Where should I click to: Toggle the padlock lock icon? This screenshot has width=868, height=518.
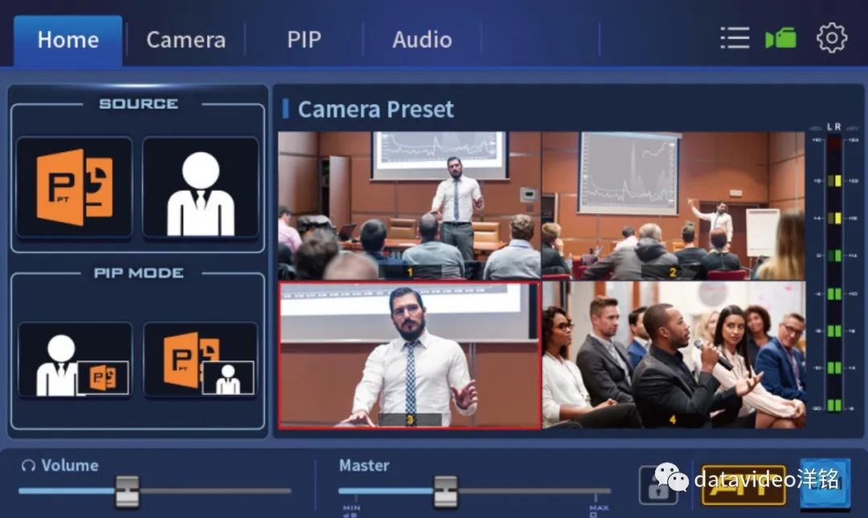point(657,485)
